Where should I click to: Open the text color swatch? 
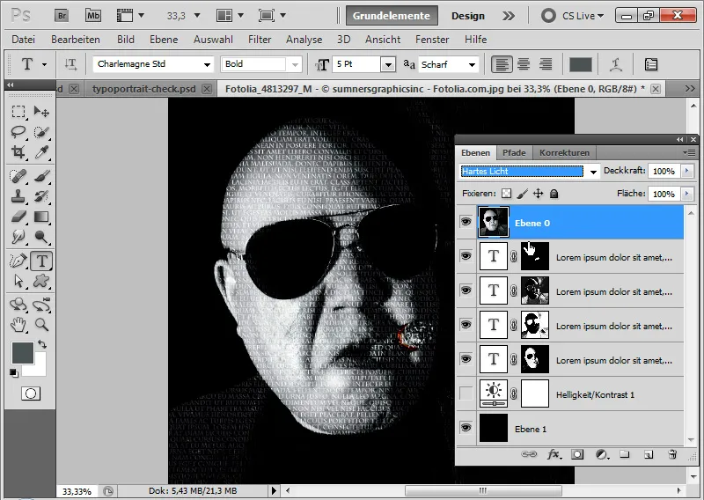tap(581, 64)
